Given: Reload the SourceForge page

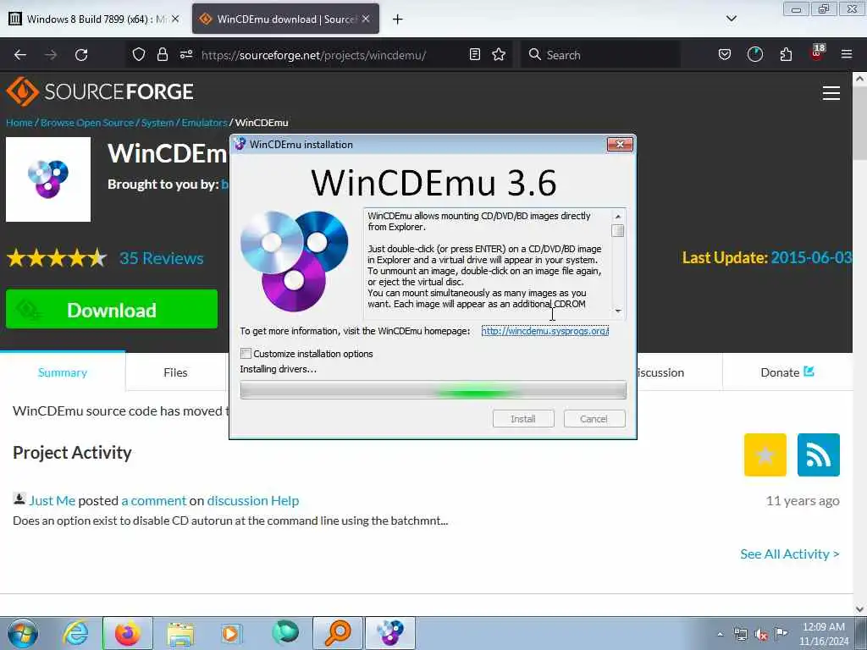Looking at the screenshot, I should tap(81, 55).
